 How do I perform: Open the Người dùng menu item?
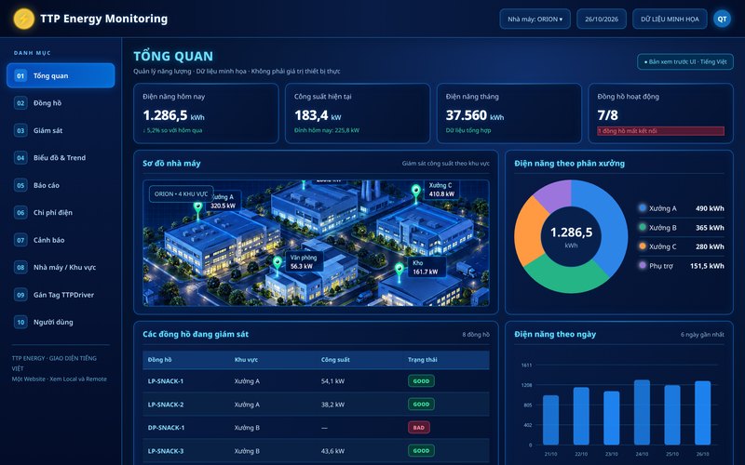pyautogui.click(x=61, y=322)
